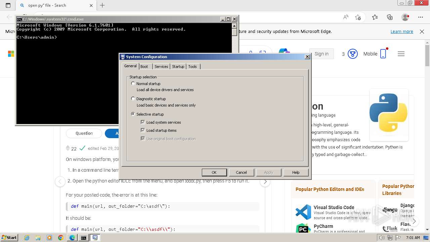Viewport: 430px width, 242px height.
Task: Click the answer upvote arrow
Action: (x=68, y=147)
